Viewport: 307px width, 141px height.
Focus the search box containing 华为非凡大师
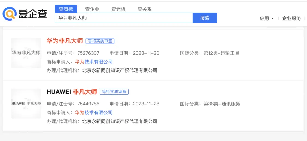point(124,18)
